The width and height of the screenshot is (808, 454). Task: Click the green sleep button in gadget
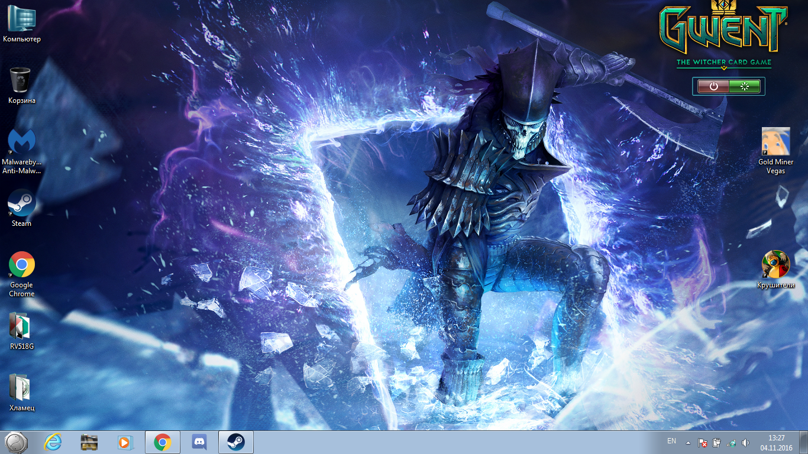(x=745, y=86)
